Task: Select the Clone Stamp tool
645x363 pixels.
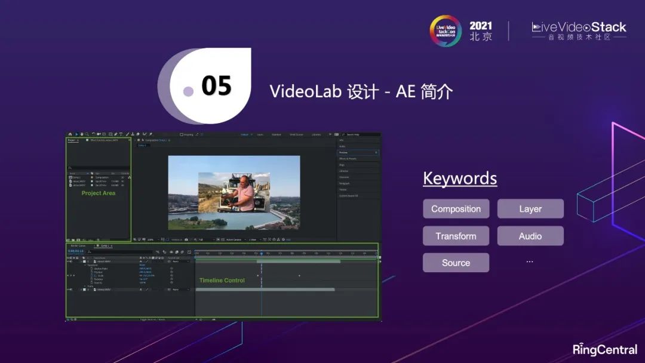Action: pyautogui.click(x=133, y=134)
